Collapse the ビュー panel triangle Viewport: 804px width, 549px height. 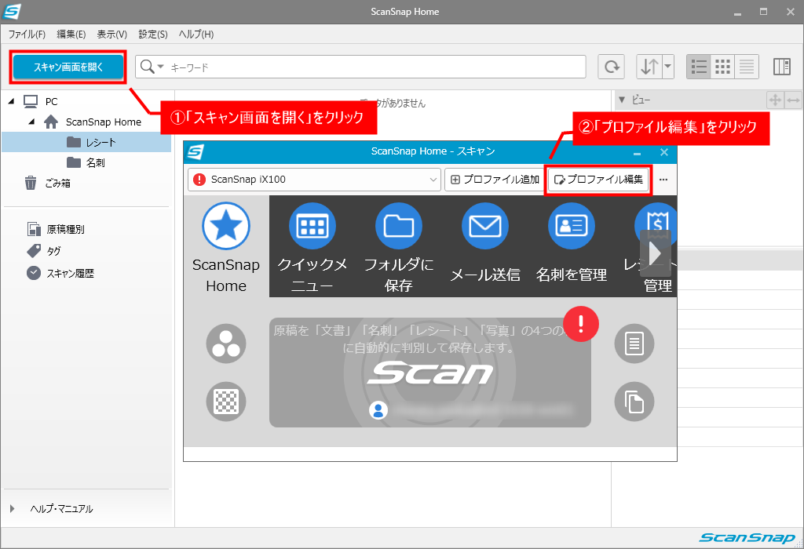pos(622,100)
